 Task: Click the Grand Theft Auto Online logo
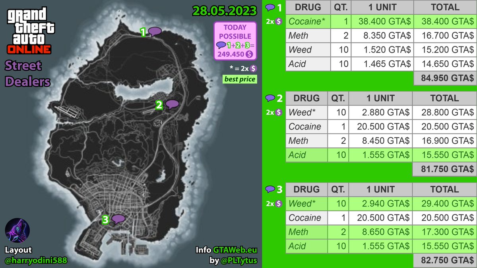[30, 31]
